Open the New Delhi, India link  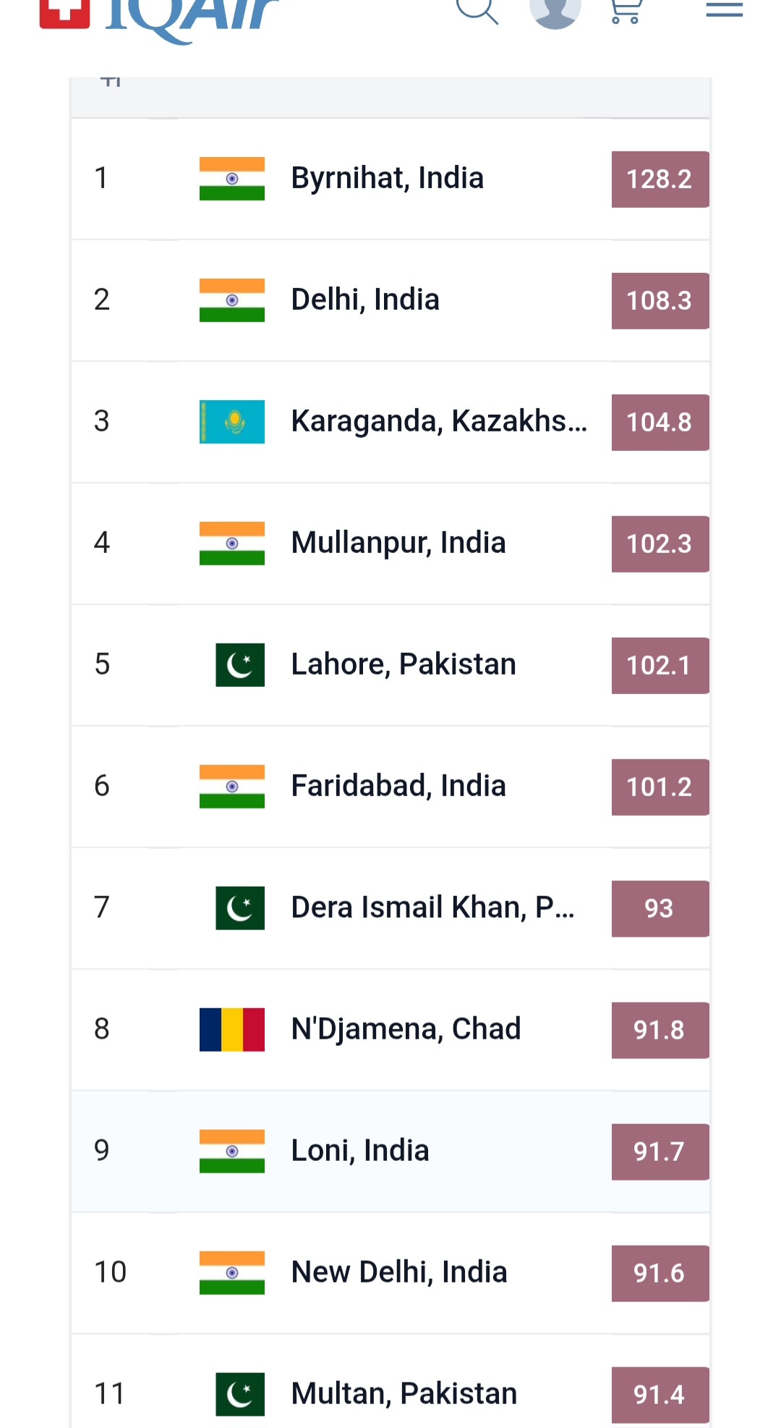398,1272
